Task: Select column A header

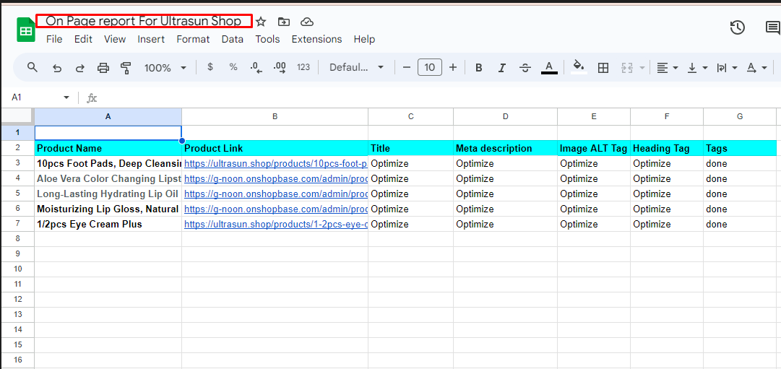Action: 108,116
